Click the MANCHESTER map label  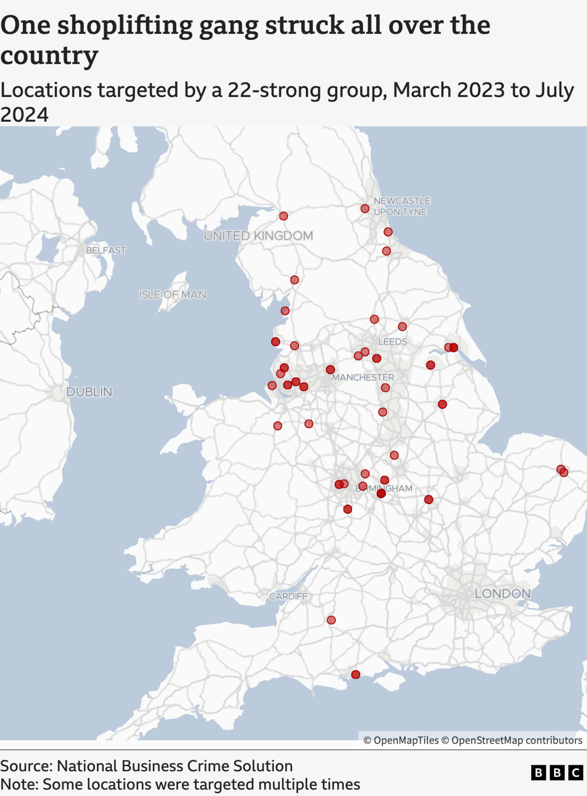pyautogui.click(x=363, y=377)
